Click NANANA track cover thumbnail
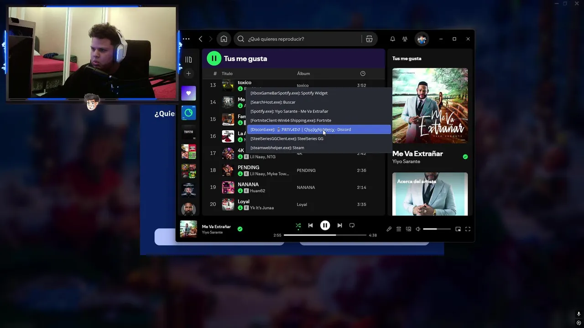Image resolution: width=584 pixels, height=328 pixels. (x=228, y=187)
